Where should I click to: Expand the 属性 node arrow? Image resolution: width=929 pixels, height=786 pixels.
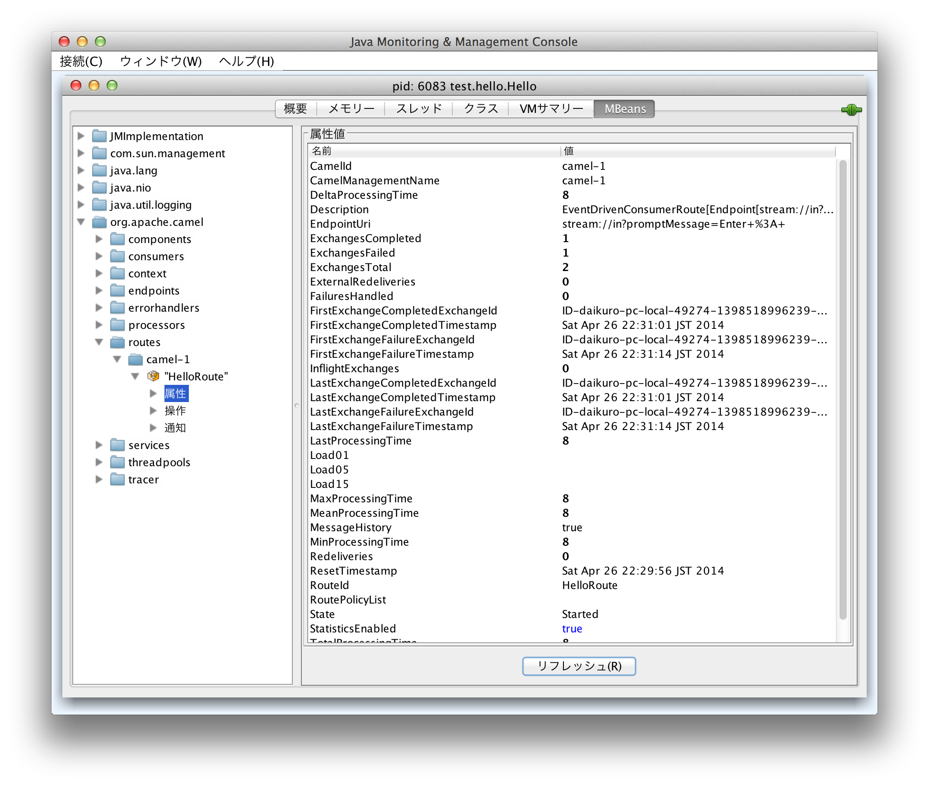[153, 393]
